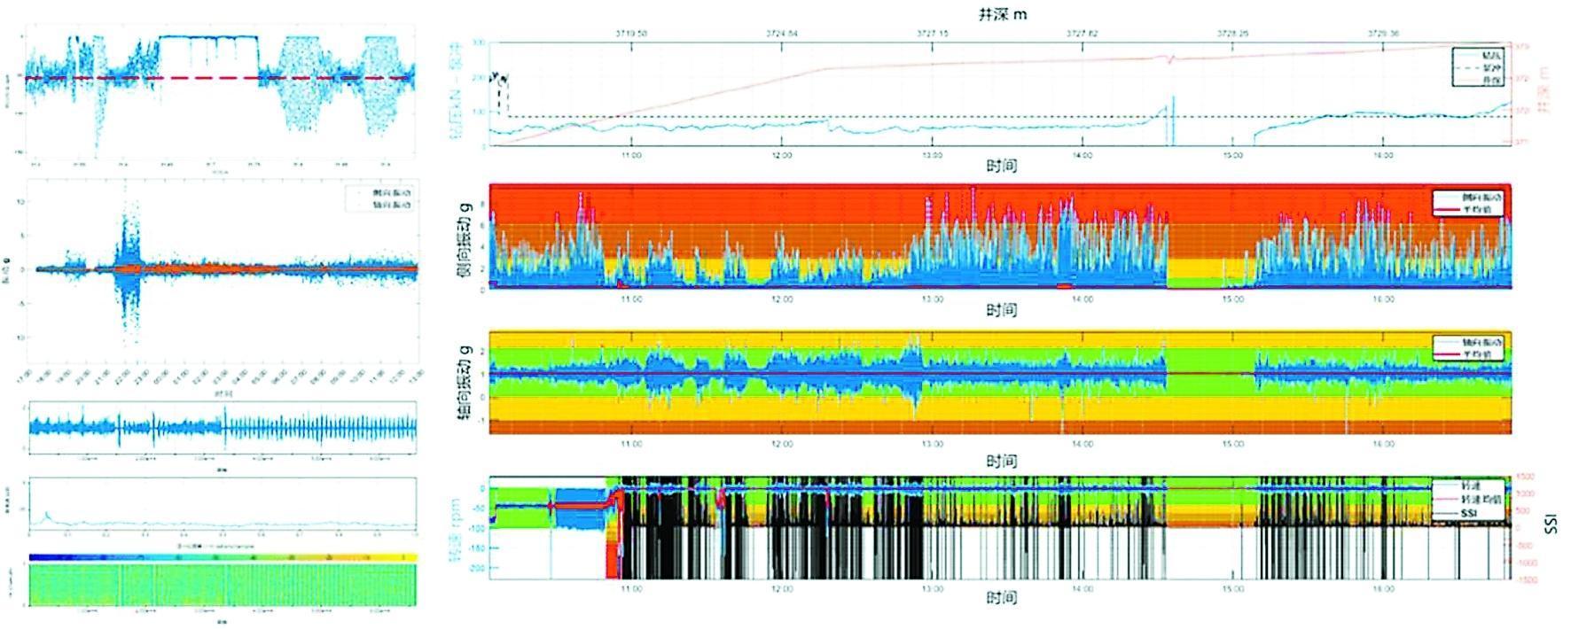Click the periodic spike waveform chart on the left
1571x629 pixels.
coord(223,428)
